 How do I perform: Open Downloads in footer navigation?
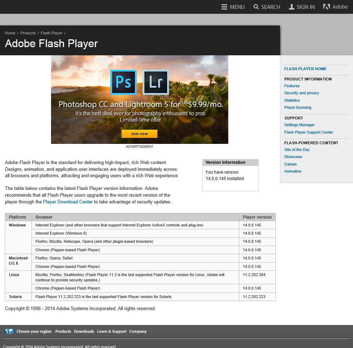(84, 331)
